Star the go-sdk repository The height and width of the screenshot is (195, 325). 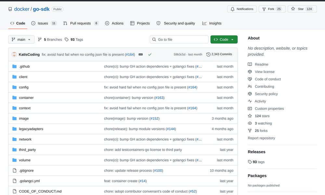(302, 9)
